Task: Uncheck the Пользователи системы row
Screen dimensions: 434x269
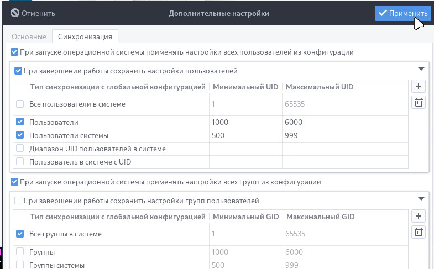Action: (x=20, y=135)
